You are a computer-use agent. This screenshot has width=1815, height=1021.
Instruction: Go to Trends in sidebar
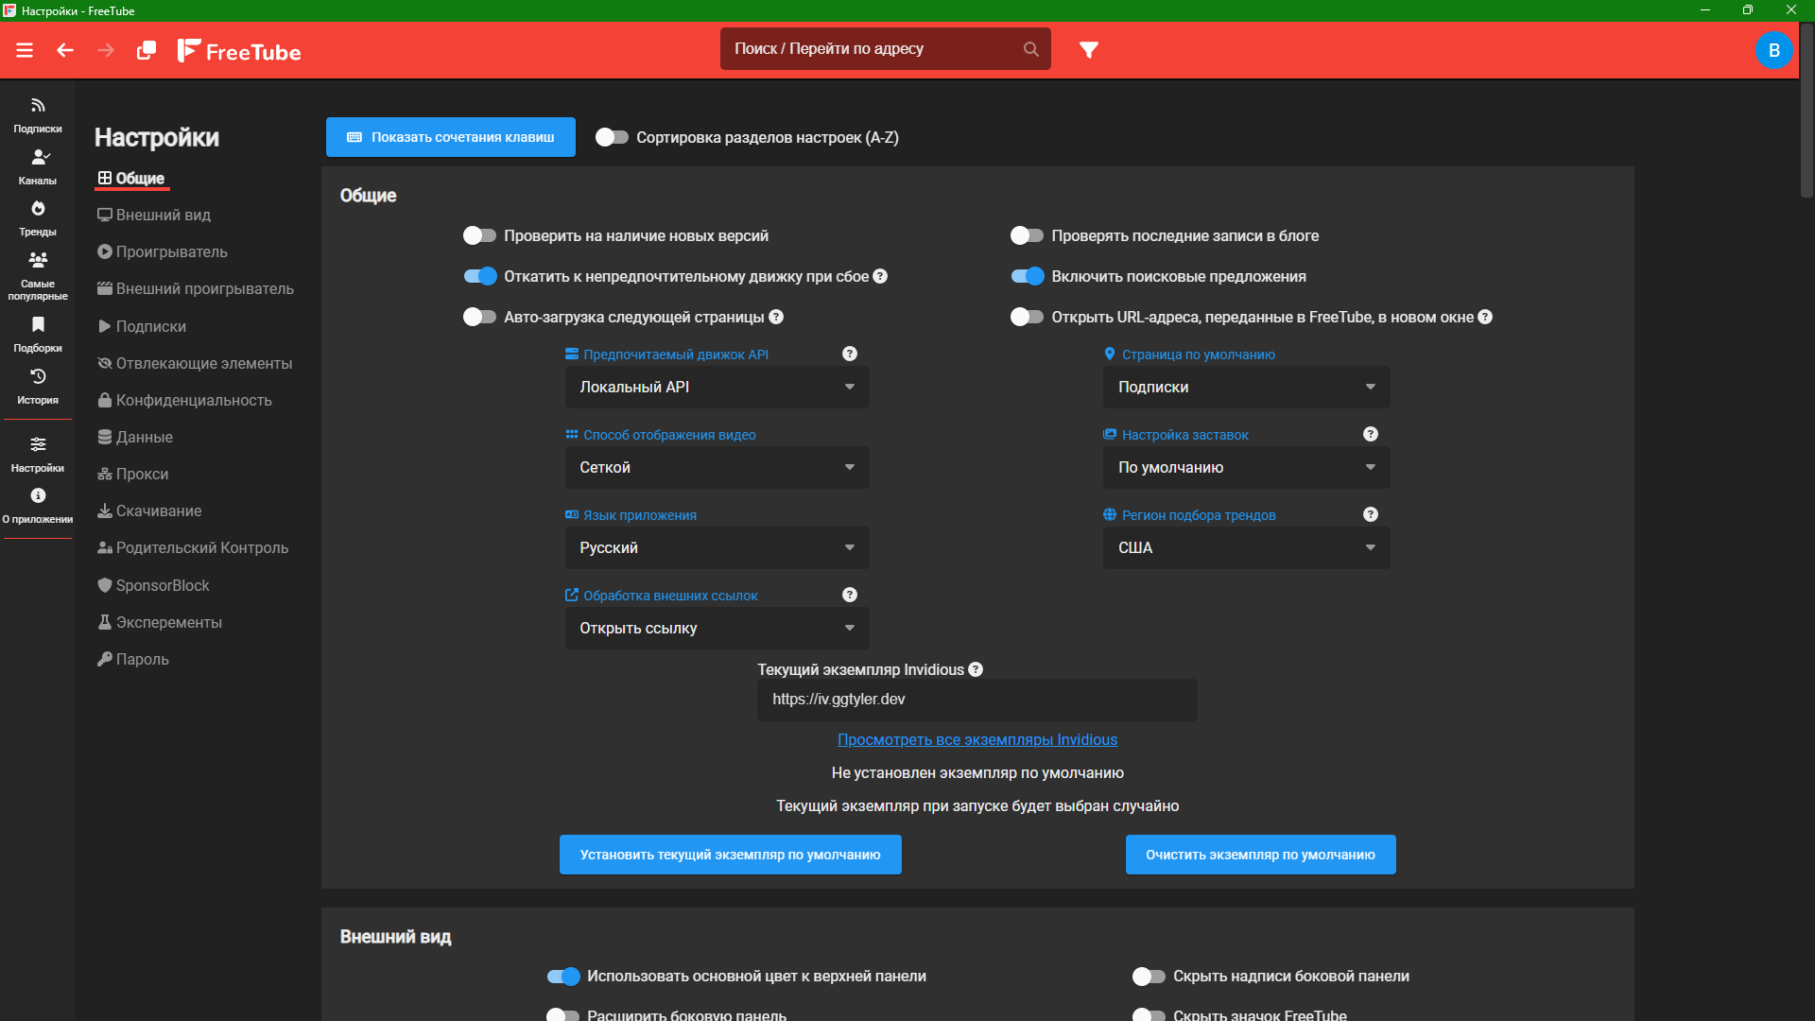tap(38, 217)
